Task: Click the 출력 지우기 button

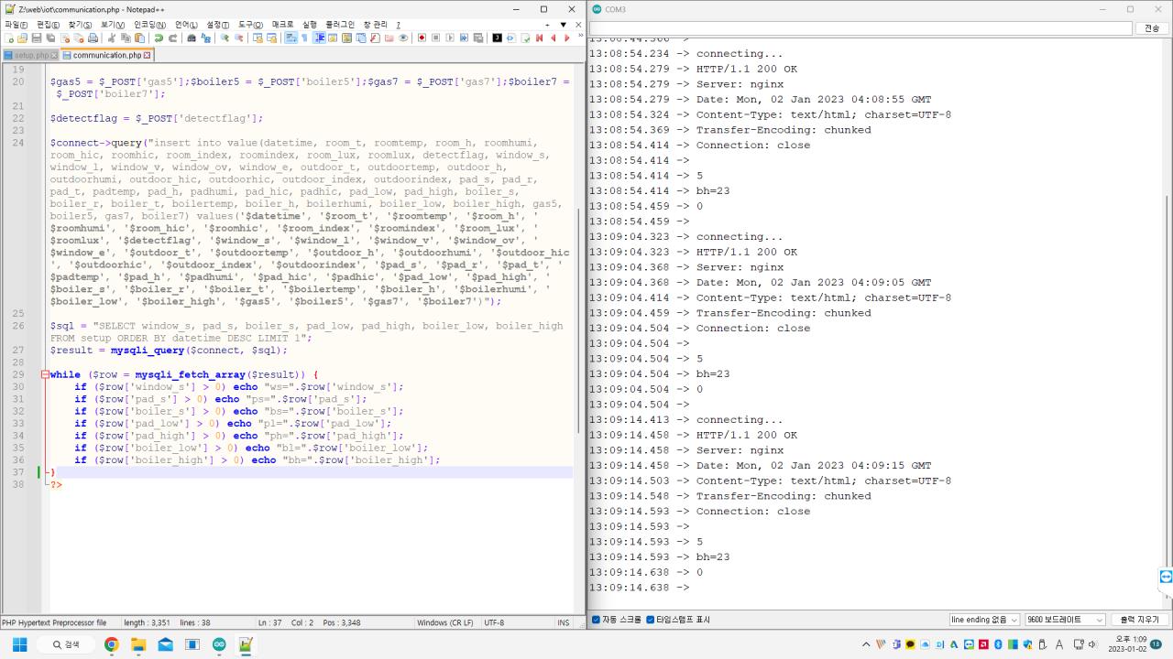Action: [x=1139, y=620]
